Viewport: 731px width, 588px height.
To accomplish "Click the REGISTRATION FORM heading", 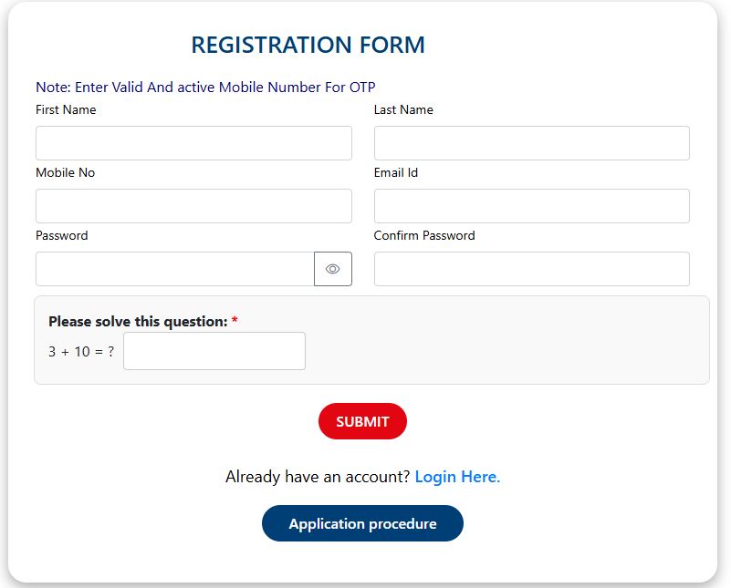I will [308, 46].
